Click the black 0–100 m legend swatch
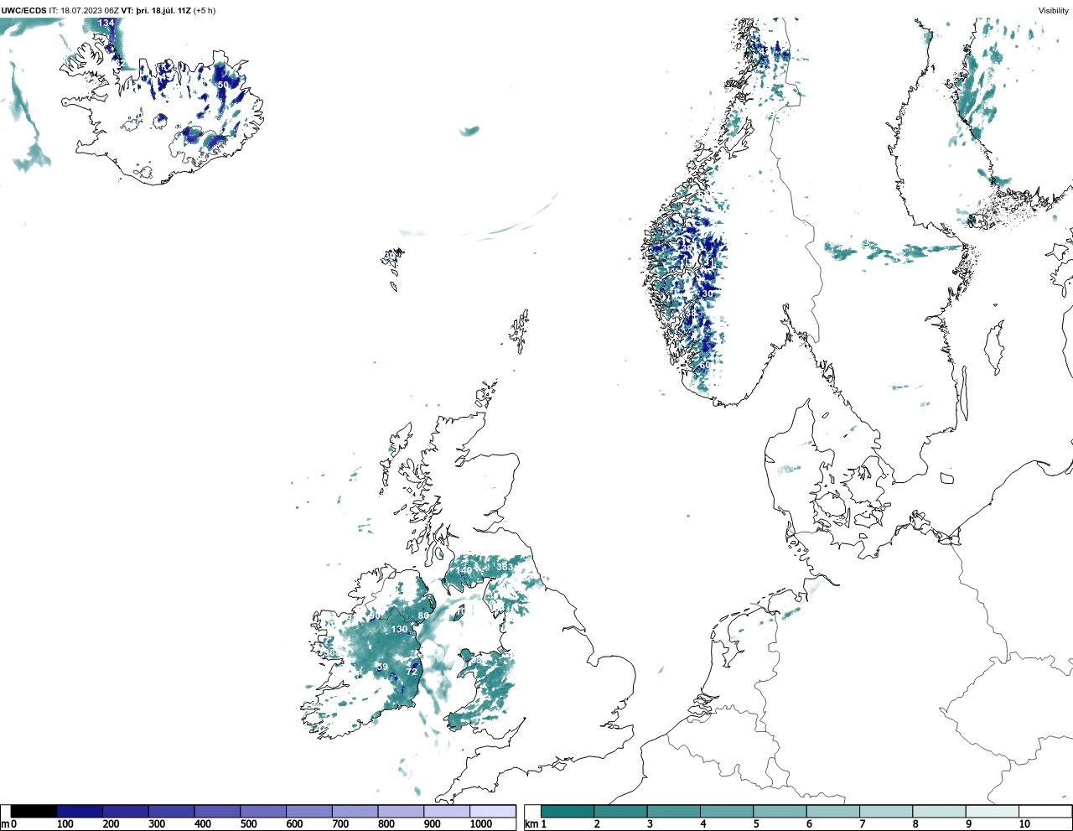This screenshot has height=831, width=1073. (x=34, y=811)
